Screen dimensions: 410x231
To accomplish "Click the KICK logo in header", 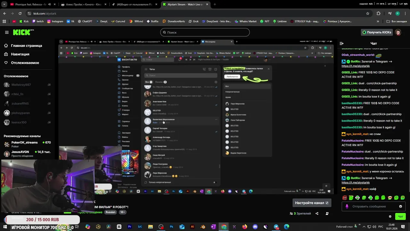I will tap(23, 32).
